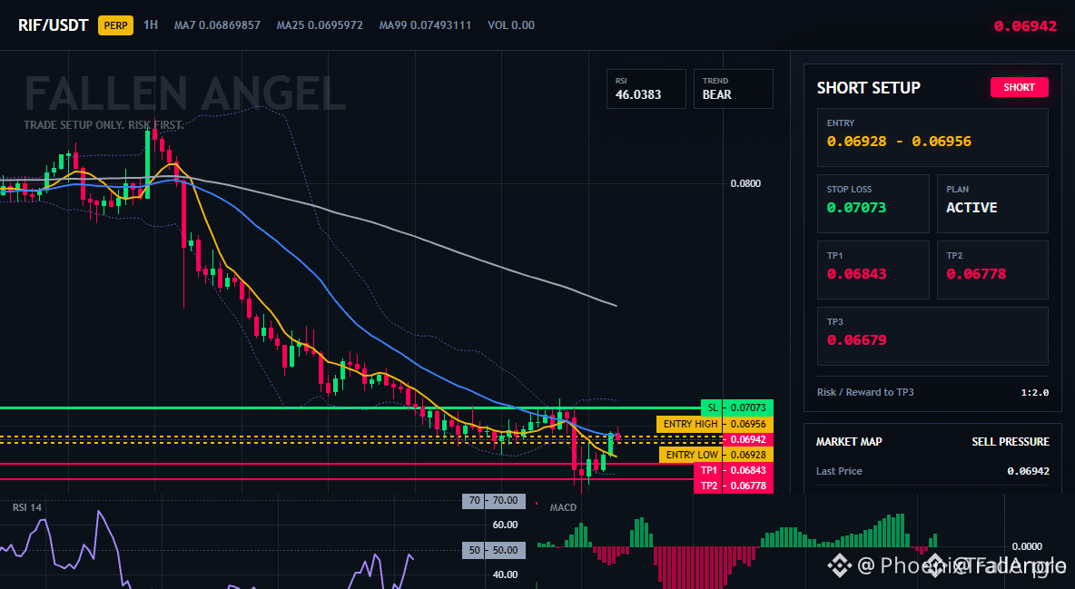Click the red 0.06942 current price axis label
The height and width of the screenshot is (589, 1075).
coord(748,439)
